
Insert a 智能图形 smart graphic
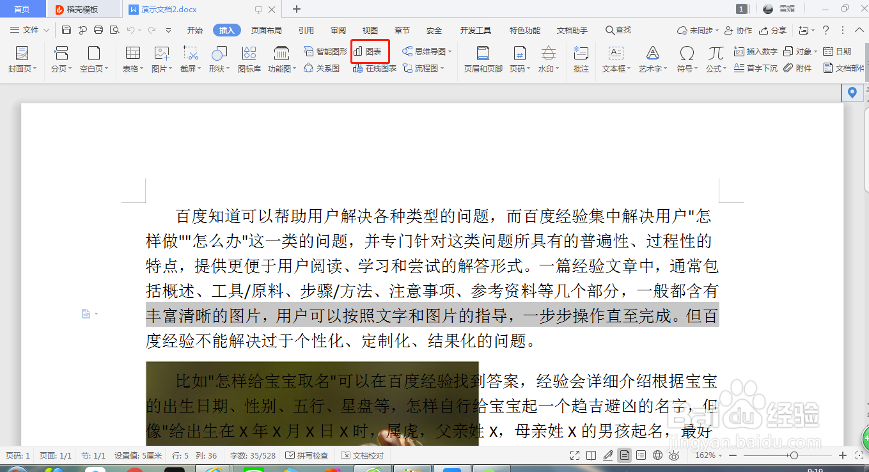tap(325, 51)
